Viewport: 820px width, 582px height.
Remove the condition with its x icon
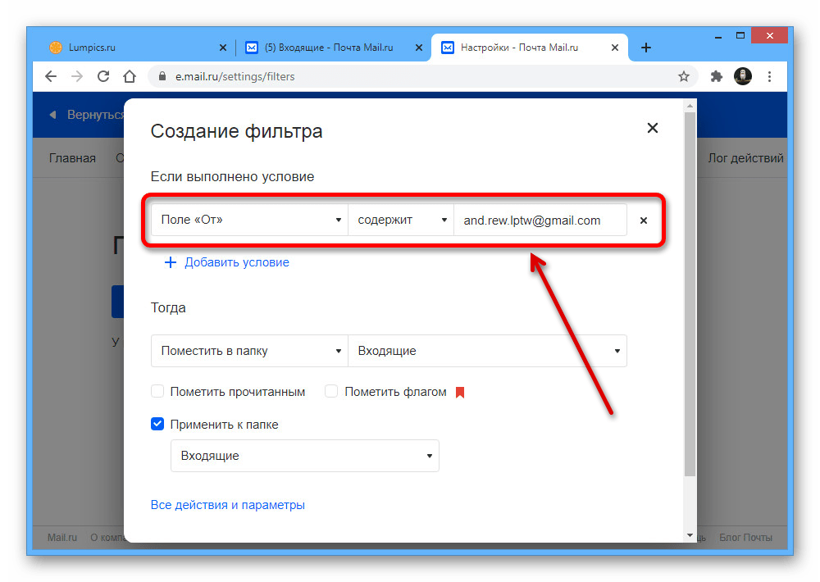tap(644, 221)
